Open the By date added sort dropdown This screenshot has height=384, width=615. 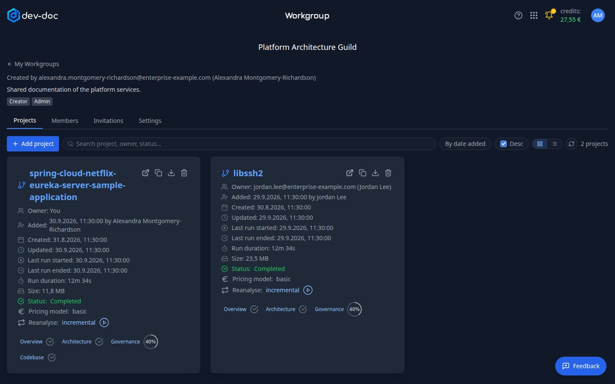(465, 144)
